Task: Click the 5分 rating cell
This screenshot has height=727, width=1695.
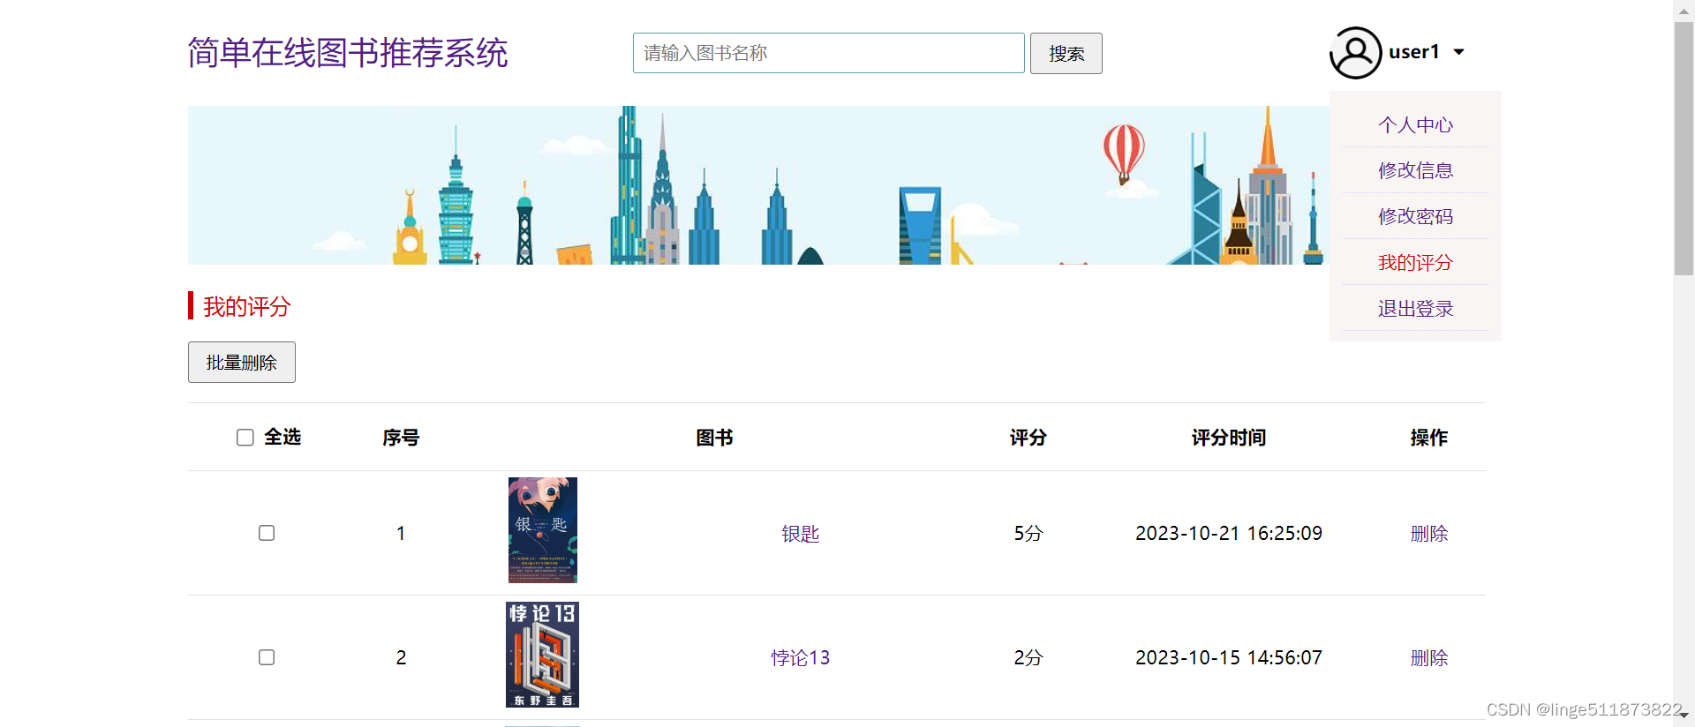Action: pos(1028,533)
